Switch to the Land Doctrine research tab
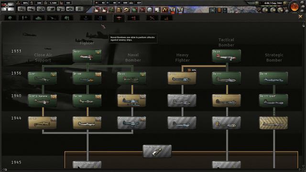Image resolution: width=306 pixels, height=172 pixels. (67, 18)
